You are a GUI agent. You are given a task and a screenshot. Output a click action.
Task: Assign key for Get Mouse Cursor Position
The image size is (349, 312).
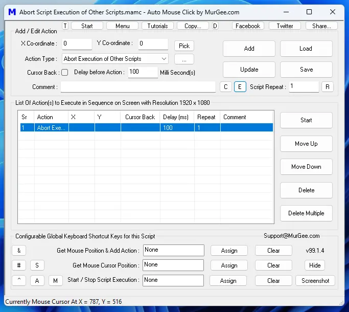pyautogui.click(x=229, y=265)
